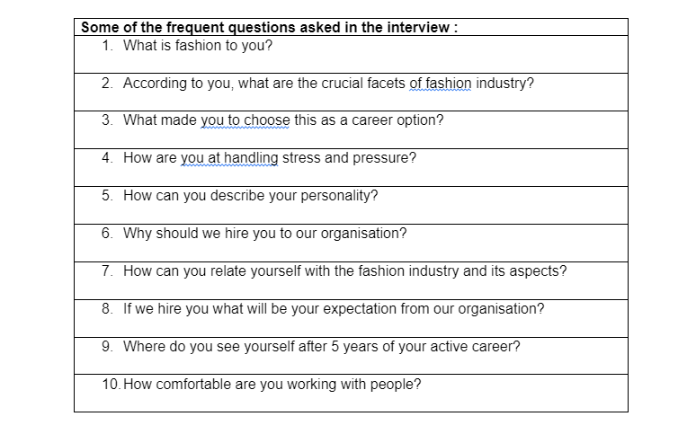Click the table header about frequent interview questions
Image resolution: width=696 pixels, height=443 pixels.
(270, 28)
